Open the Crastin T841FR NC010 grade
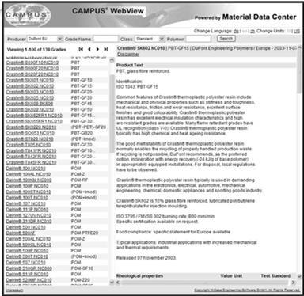Screen dimensions: 304x296 (x=31, y=150)
